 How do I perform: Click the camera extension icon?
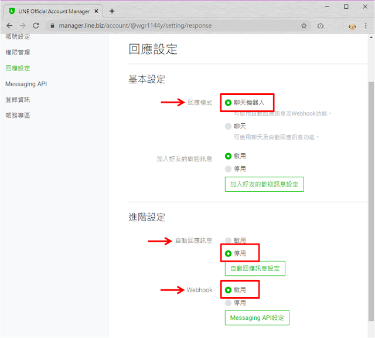[321, 26]
